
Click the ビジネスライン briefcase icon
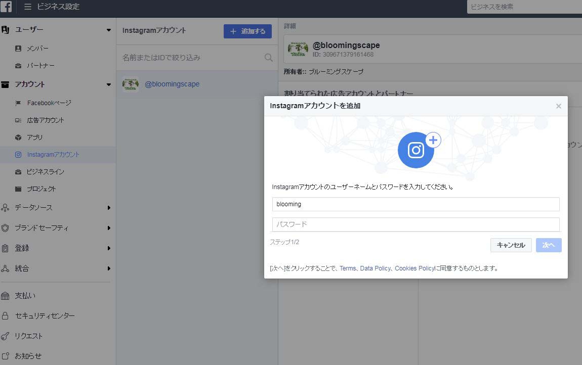pos(18,172)
